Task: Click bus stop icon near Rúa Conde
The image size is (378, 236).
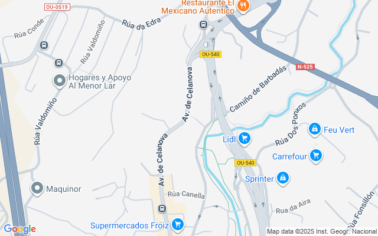Action: [x=44, y=45]
